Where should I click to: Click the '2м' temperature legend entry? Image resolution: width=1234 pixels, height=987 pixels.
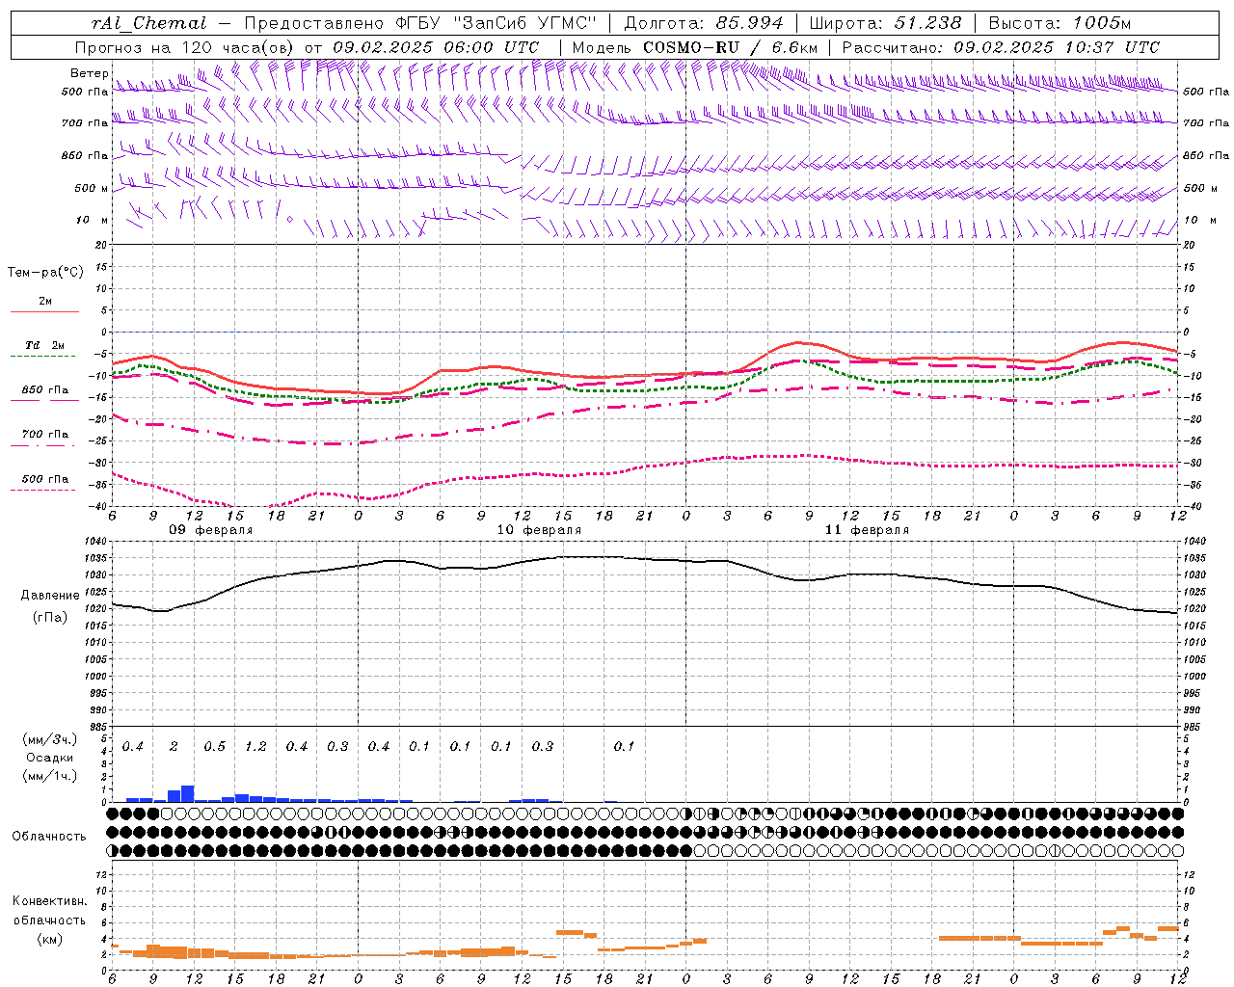tap(45, 302)
